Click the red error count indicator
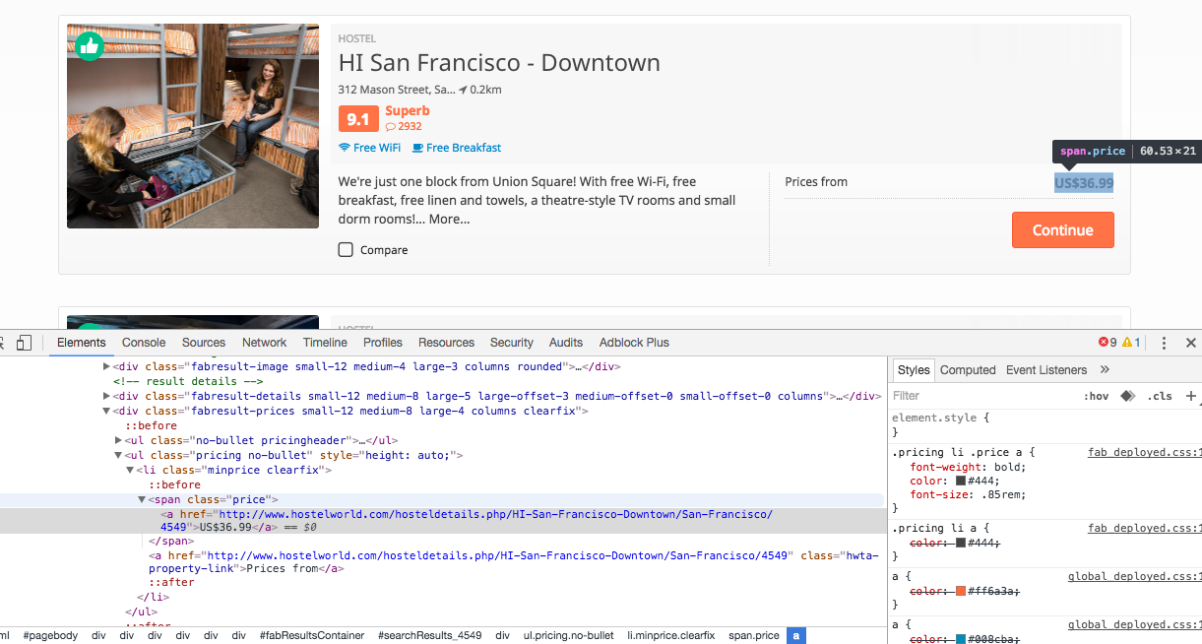Viewport: 1202px width, 644px height. [x=1107, y=343]
